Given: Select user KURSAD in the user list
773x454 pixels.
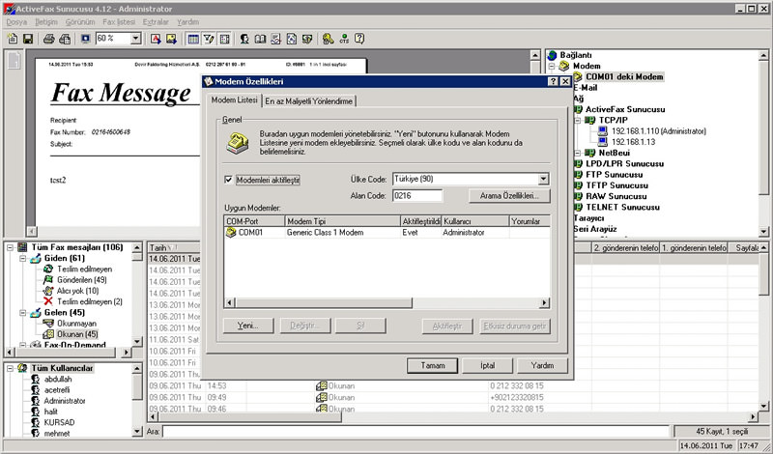Looking at the screenshot, I should 59,422.
